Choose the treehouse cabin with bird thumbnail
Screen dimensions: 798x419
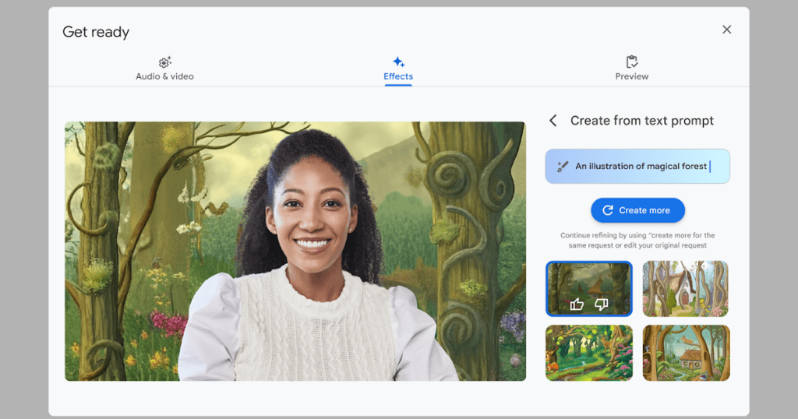[686, 353]
